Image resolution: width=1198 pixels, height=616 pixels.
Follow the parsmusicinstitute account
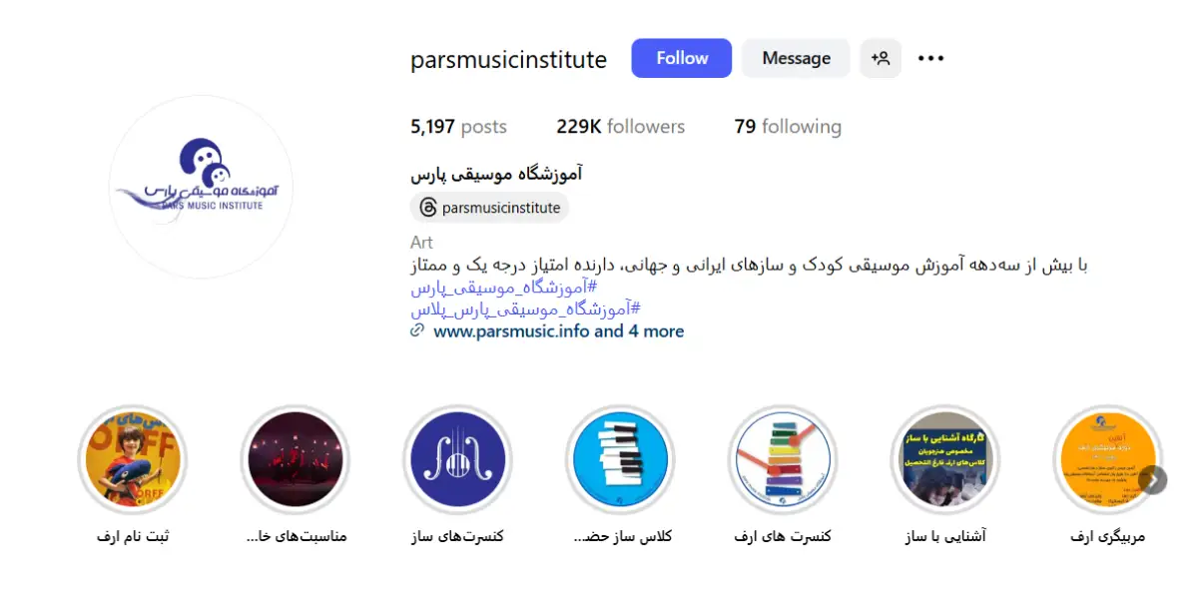pos(682,58)
